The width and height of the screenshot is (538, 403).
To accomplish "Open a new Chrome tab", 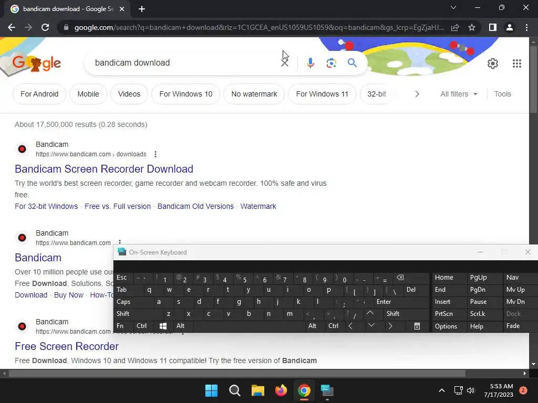I will click(x=142, y=9).
